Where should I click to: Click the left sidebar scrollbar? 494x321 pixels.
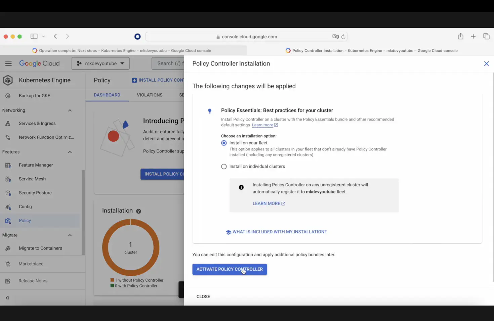pyautogui.click(x=83, y=213)
